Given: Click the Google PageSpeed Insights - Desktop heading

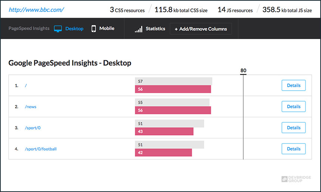Looking at the screenshot, I should click(x=70, y=63).
